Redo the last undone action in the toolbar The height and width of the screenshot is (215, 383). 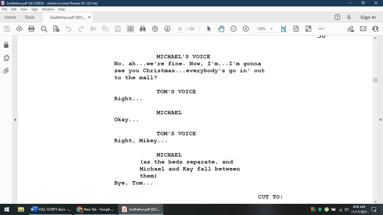81,29
